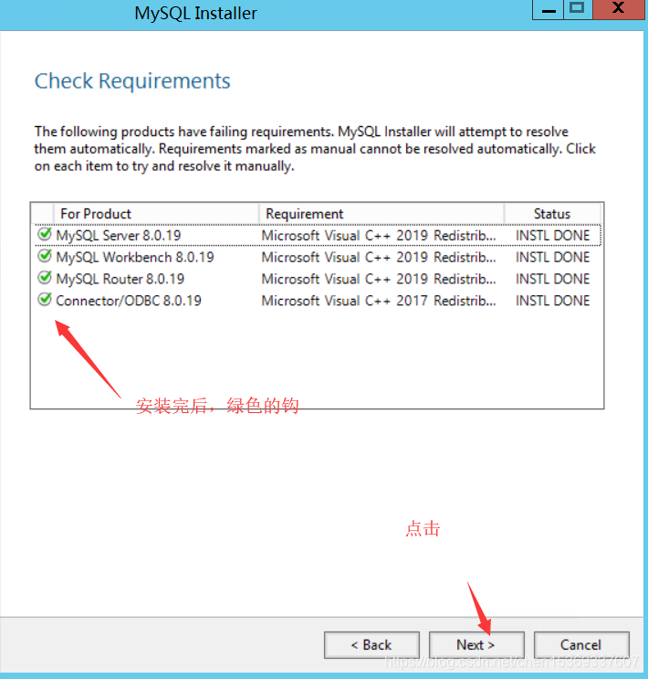Screen dimensions: 648x679
Task: Click the green check icon beside MySQL Workbench 8.0.19
Action: click(44, 256)
